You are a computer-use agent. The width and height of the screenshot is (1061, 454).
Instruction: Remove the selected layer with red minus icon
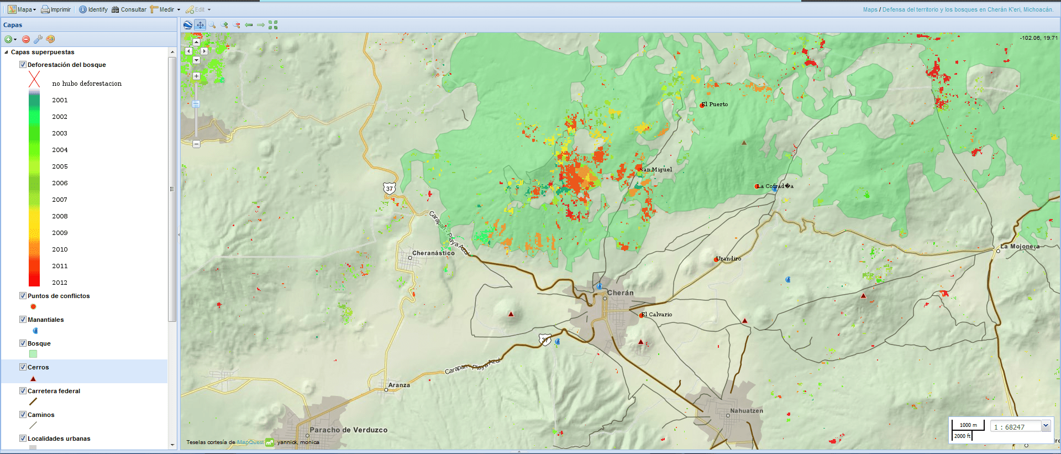(26, 39)
